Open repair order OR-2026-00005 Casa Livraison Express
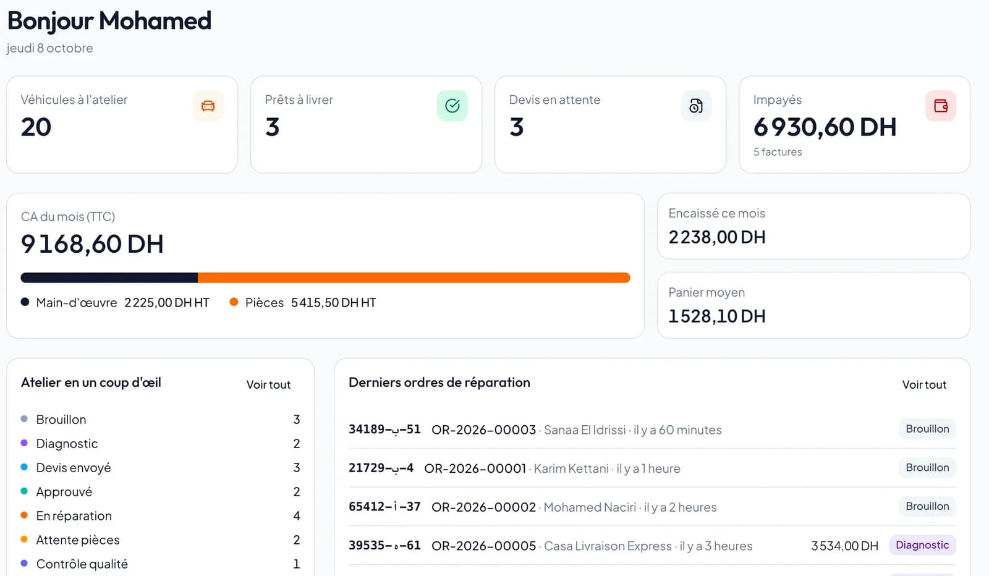 click(652, 546)
